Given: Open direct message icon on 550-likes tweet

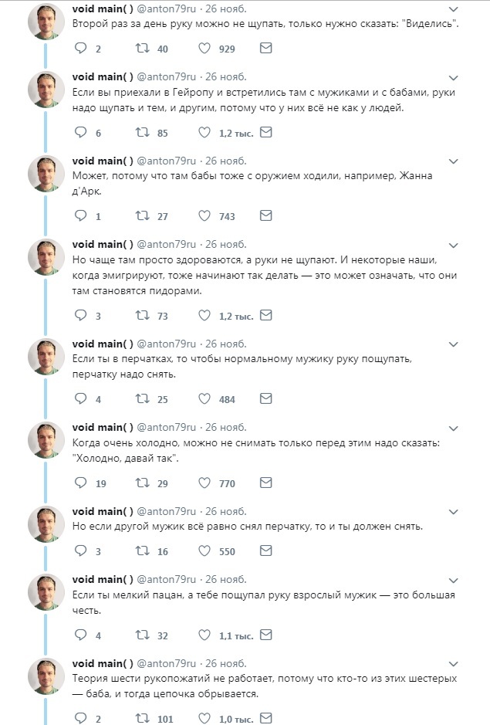Looking at the screenshot, I should pos(265,551).
